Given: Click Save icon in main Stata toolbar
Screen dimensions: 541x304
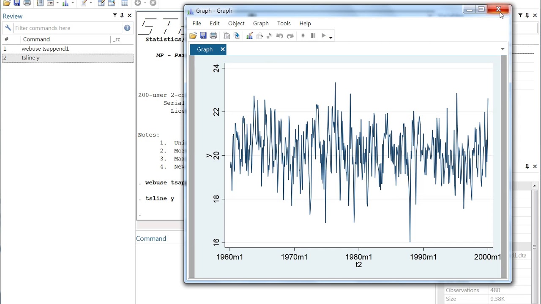Looking at the screenshot, I should [x=17, y=3].
